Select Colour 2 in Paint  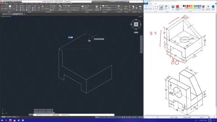point(181,7)
